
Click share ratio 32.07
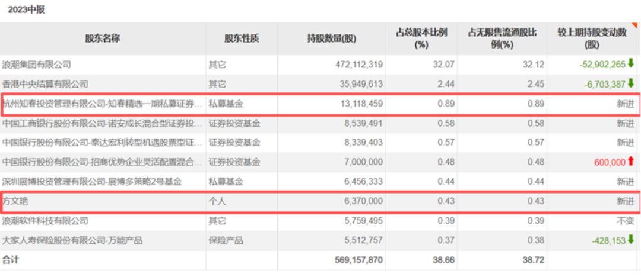[445, 64]
